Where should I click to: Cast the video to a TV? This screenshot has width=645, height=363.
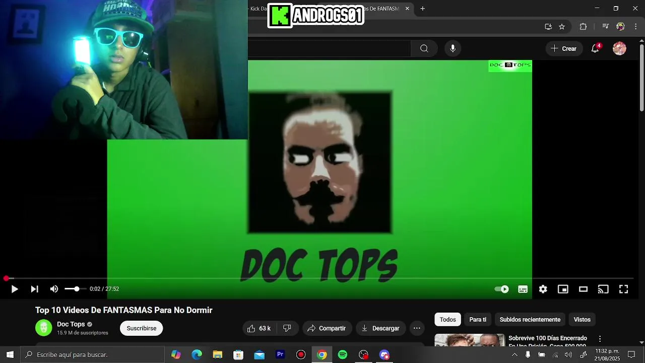[603, 289]
